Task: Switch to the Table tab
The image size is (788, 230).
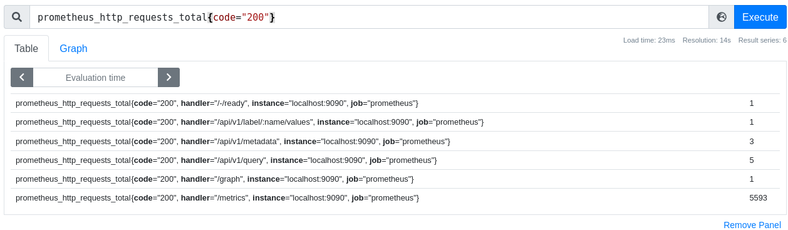Action: [x=26, y=48]
